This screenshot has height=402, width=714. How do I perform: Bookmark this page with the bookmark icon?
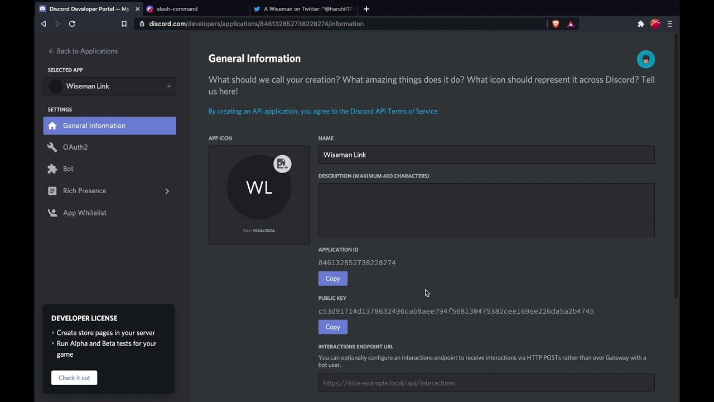(x=124, y=24)
